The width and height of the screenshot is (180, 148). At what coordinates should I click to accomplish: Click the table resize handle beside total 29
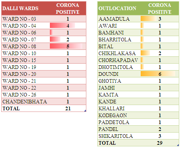pyautogui.click(x=178, y=145)
